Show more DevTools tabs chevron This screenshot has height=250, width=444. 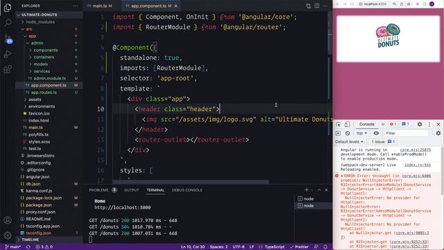[x=383, y=124]
